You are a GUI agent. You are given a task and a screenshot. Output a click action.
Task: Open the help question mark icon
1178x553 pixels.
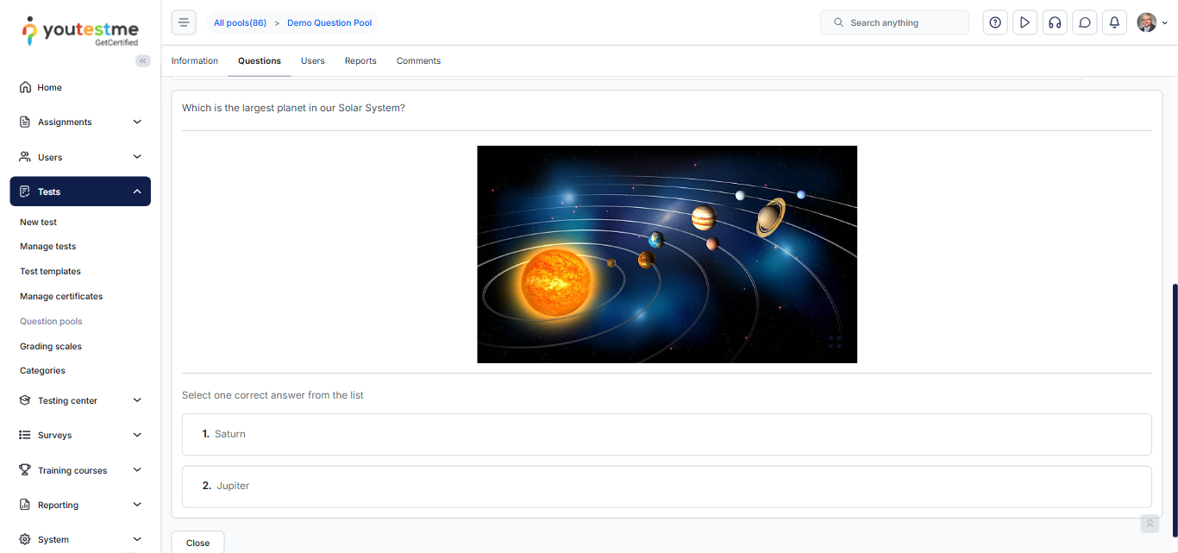(x=995, y=22)
